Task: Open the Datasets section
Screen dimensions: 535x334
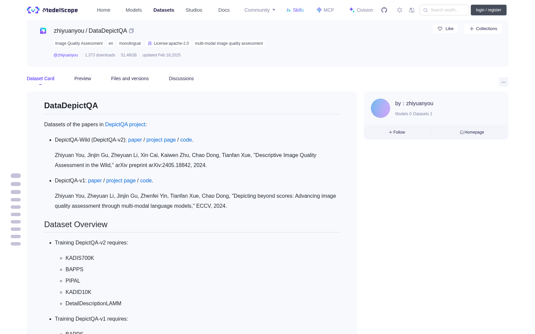Action: click(x=164, y=10)
